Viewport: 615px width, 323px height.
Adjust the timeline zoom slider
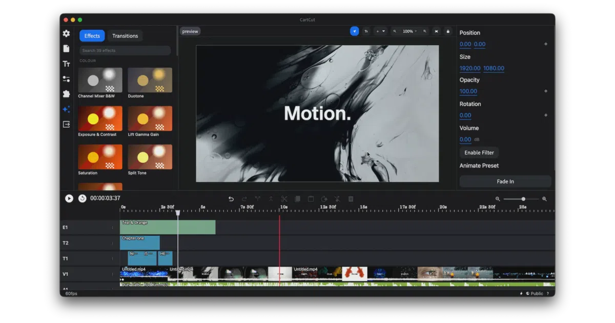click(x=521, y=199)
